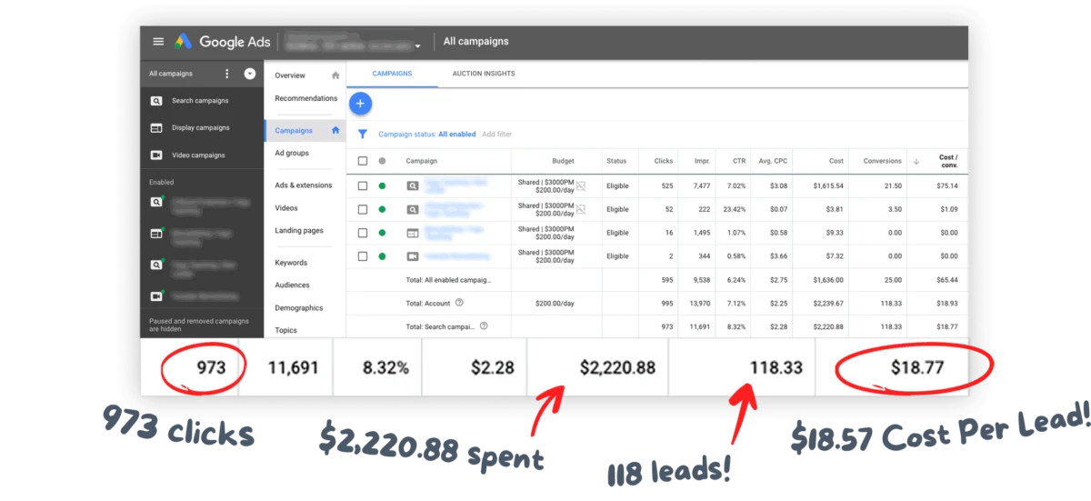
Task: Select the Display campaigns icon in the sidebar
Action: pyautogui.click(x=156, y=128)
